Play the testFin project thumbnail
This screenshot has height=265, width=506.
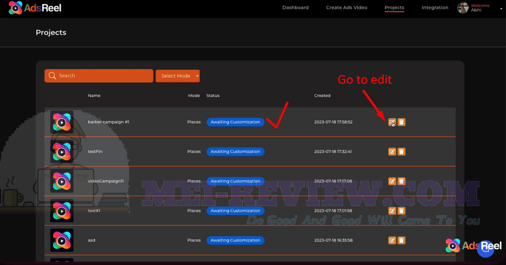tap(62, 151)
